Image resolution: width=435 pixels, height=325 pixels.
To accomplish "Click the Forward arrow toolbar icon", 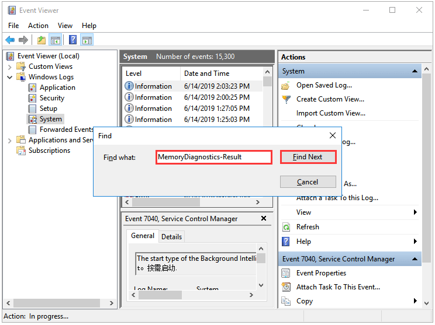I will tap(23, 40).
